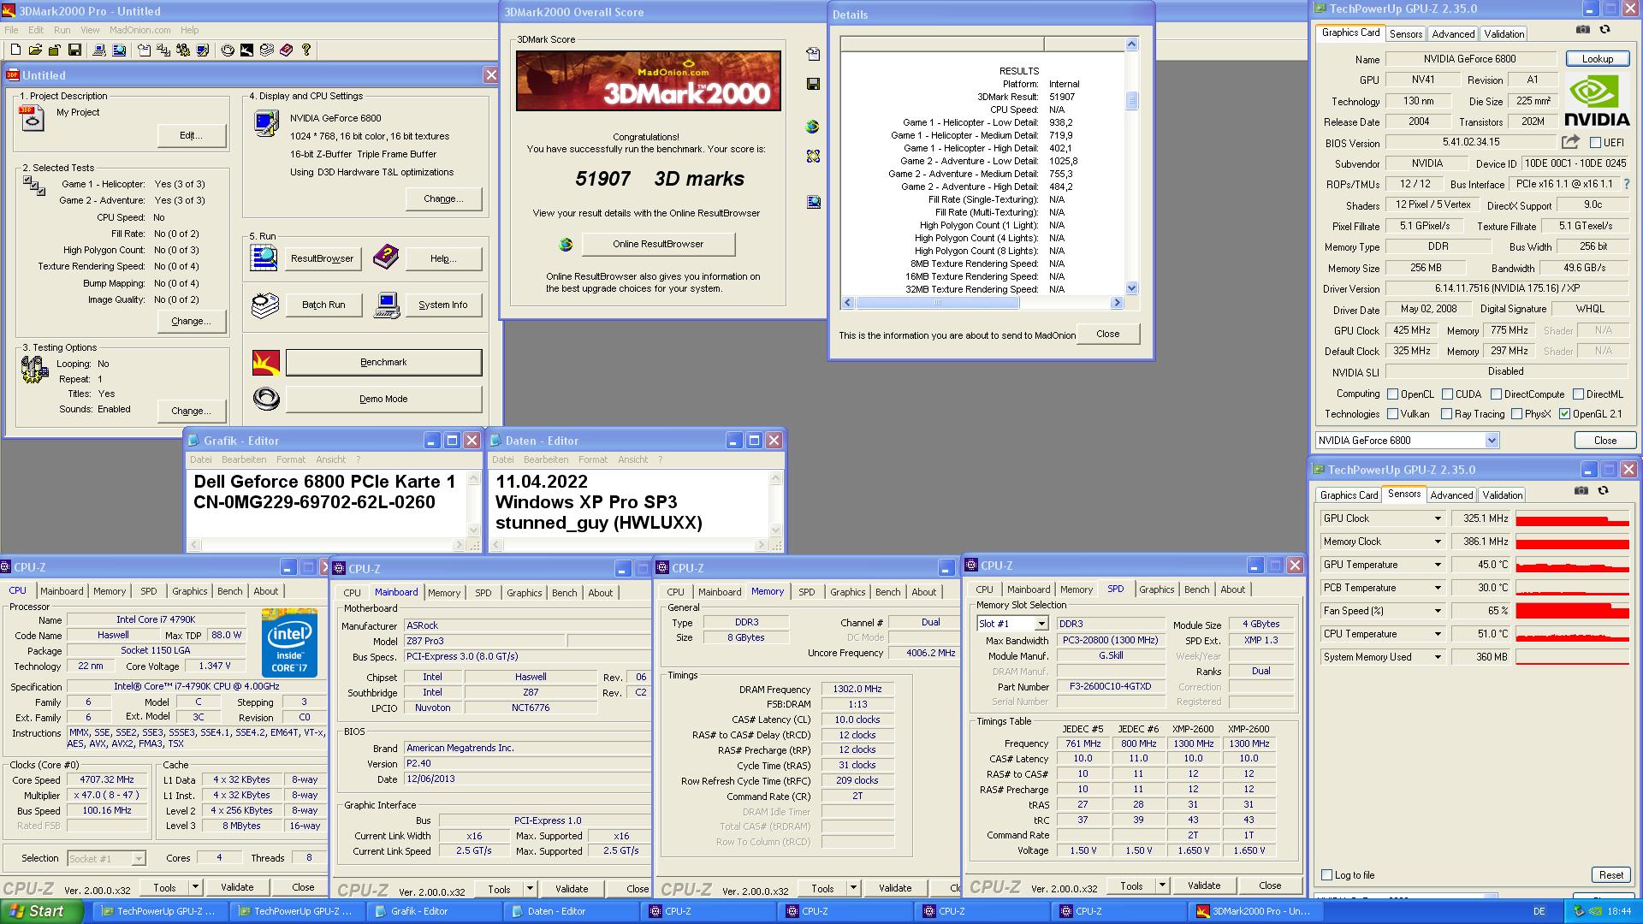
Task: Click the Online ResultBrowser button
Action: click(658, 244)
